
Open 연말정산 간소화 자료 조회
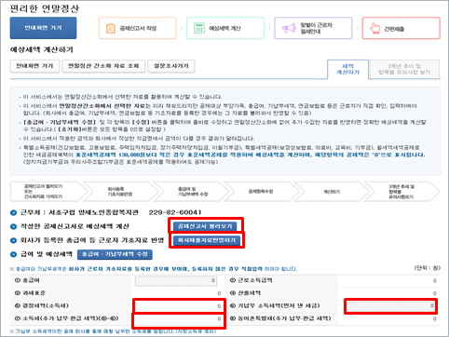(x=103, y=66)
